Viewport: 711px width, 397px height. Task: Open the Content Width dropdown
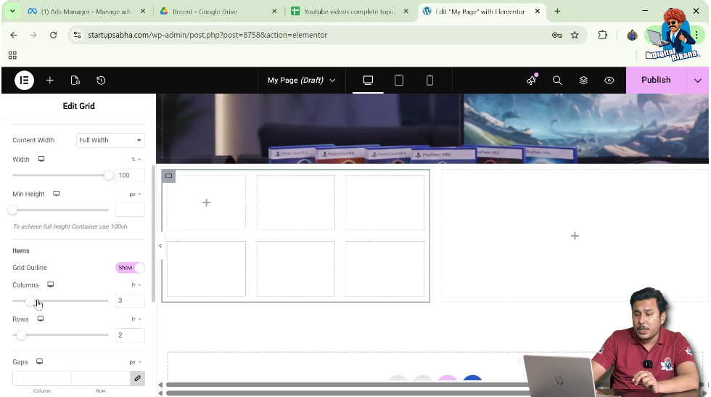pyautogui.click(x=110, y=140)
